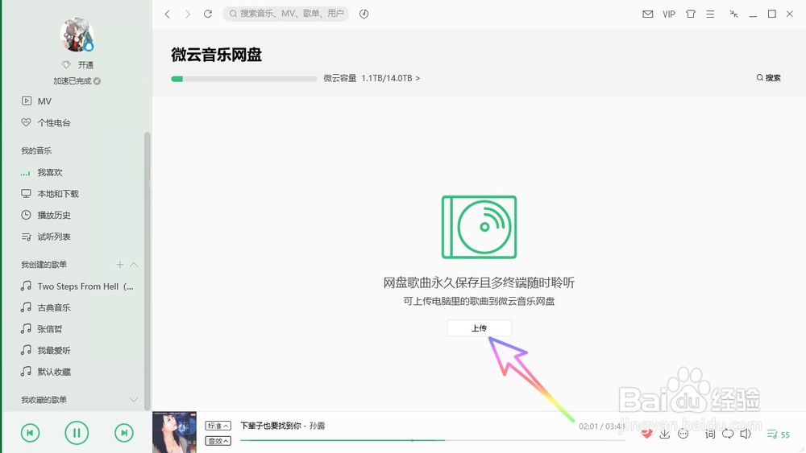Viewport: 806px width, 453px height.
Task: Open 微云容量 1.1TB/14.0TB details link
Action: [x=372, y=78]
